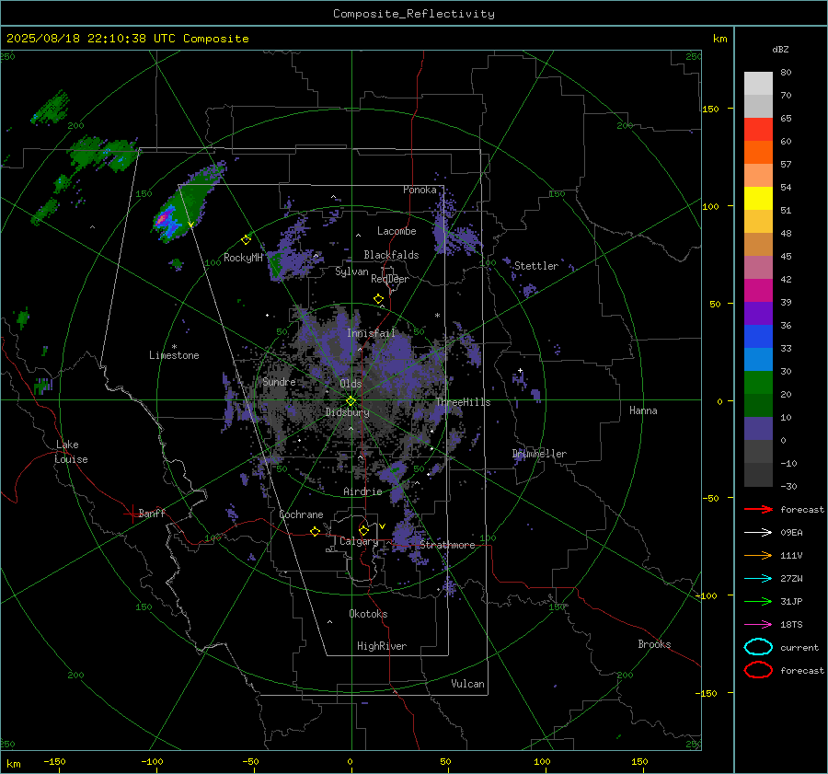
Task: Click the yellow diamond marker above RockyMH
Action: [x=246, y=240]
